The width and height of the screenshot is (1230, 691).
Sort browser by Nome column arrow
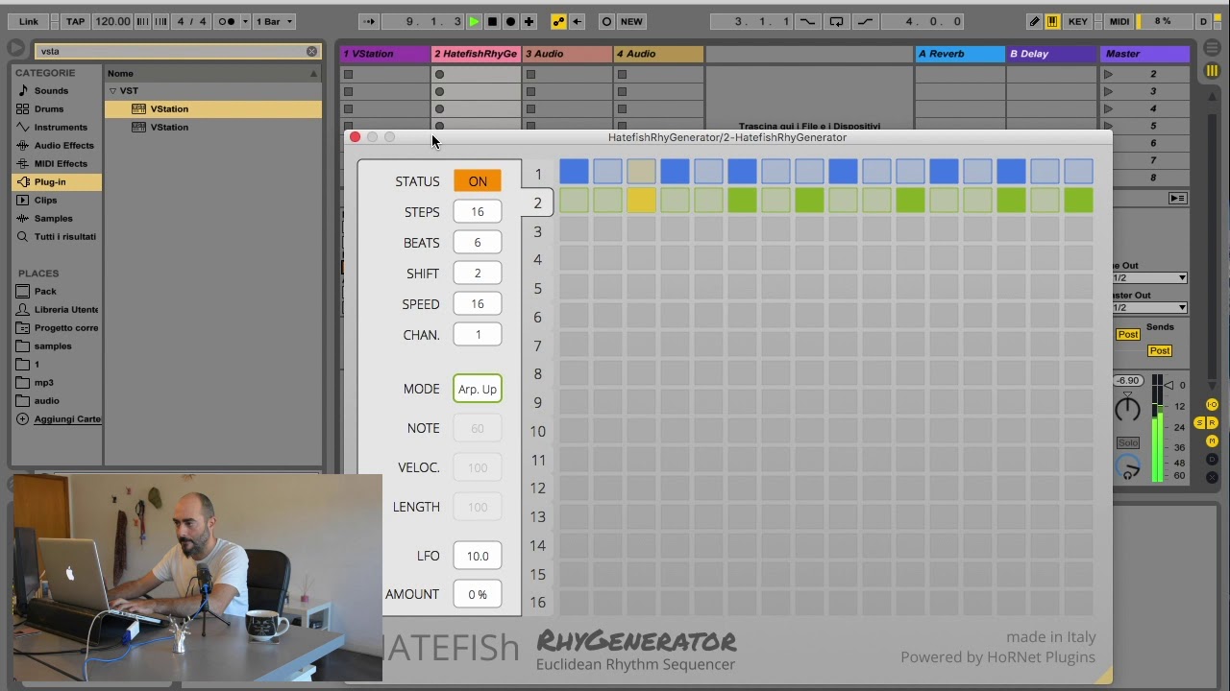pos(313,74)
